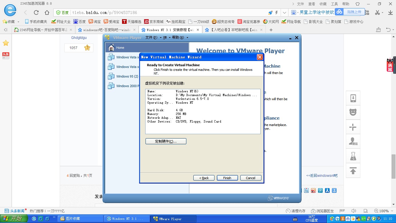Viewport: 396px width, 223px height.
Task: Open the 天猫精选 bookmark
Action: pos(132,22)
